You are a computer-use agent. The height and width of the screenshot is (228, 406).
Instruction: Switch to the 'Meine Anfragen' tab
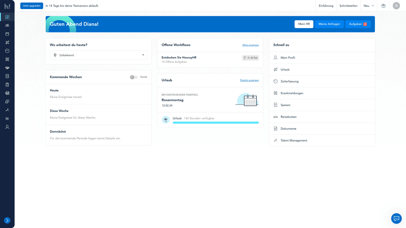tap(329, 24)
